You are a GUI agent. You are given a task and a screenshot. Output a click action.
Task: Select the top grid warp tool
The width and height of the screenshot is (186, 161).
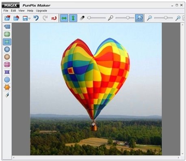[7, 27]
